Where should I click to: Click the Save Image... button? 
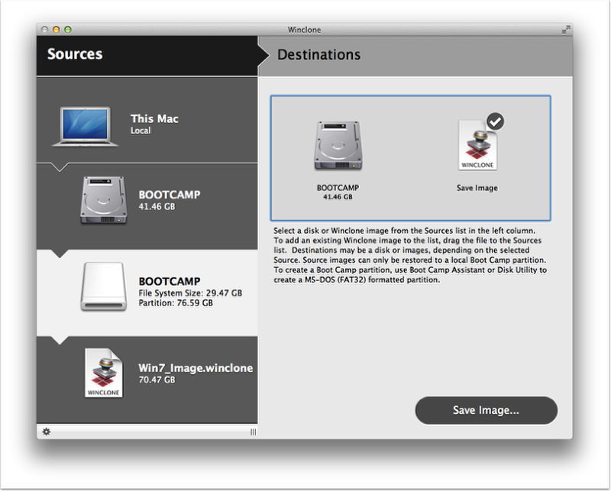(x=486, y=410)
